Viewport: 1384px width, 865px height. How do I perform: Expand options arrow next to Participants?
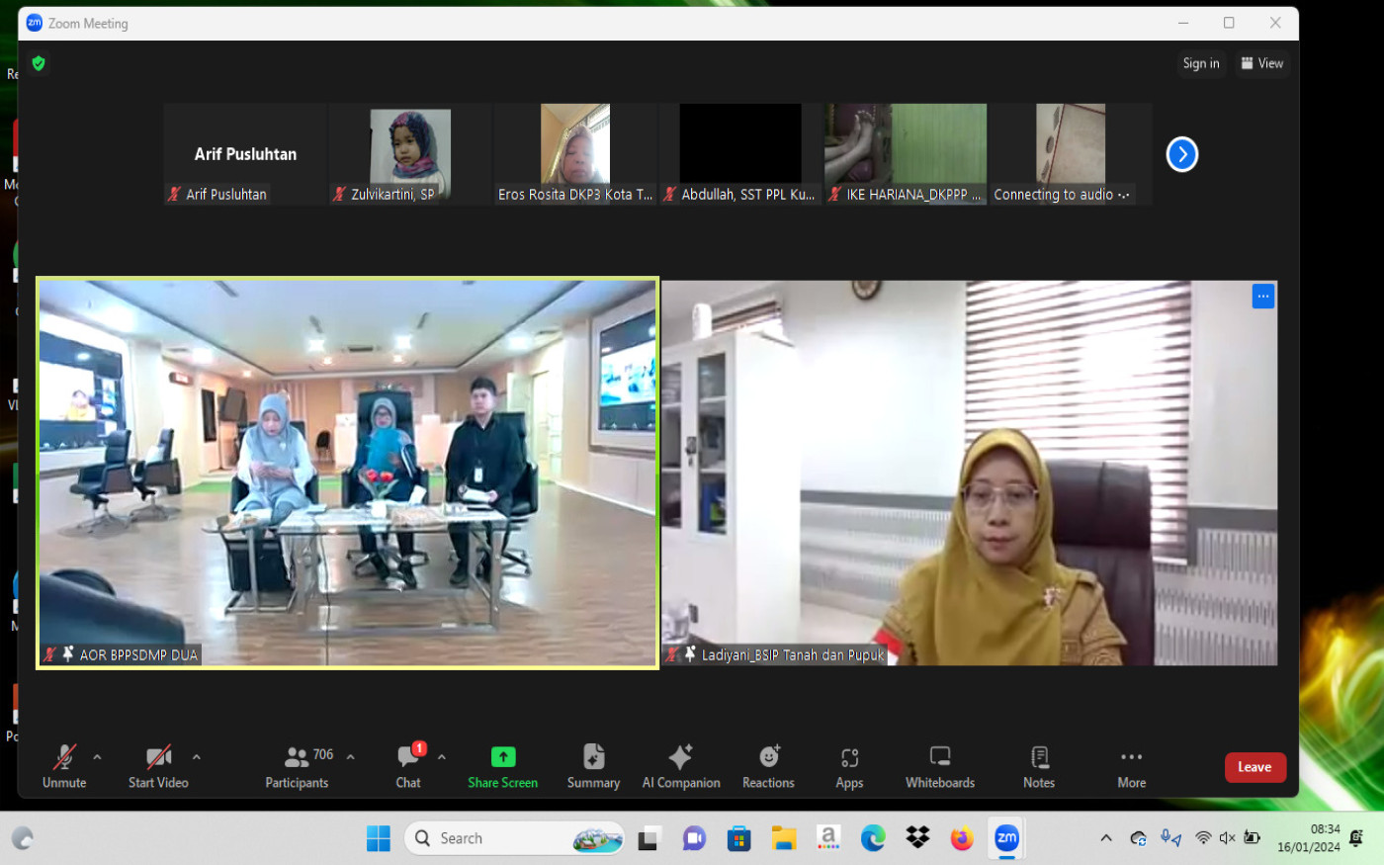point(351,757)
